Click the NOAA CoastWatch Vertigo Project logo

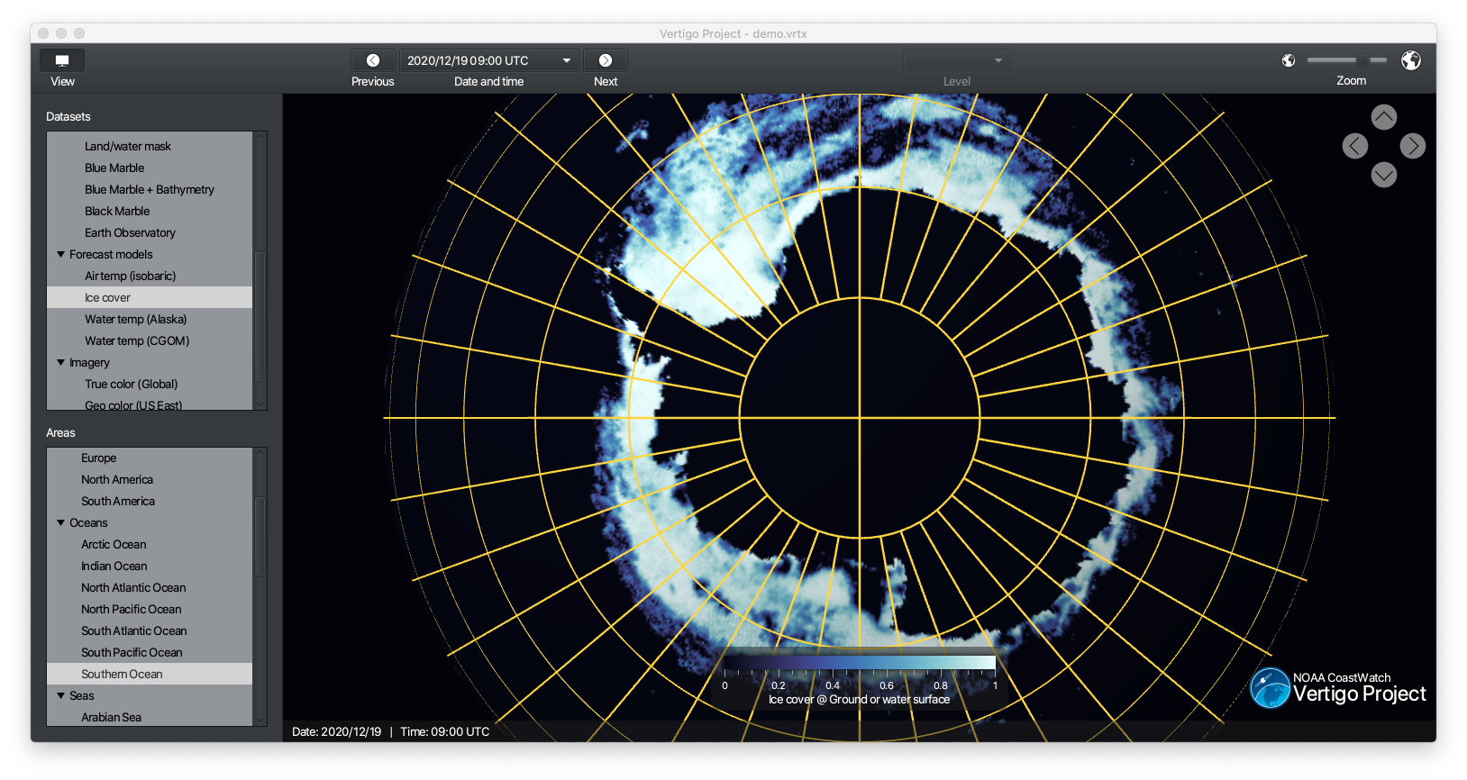pyautogui.click(x=1338, y=688)
